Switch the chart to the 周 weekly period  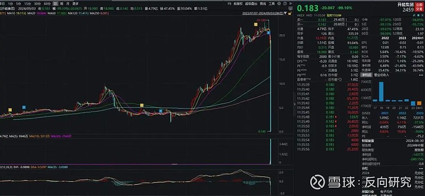[62, 4]
